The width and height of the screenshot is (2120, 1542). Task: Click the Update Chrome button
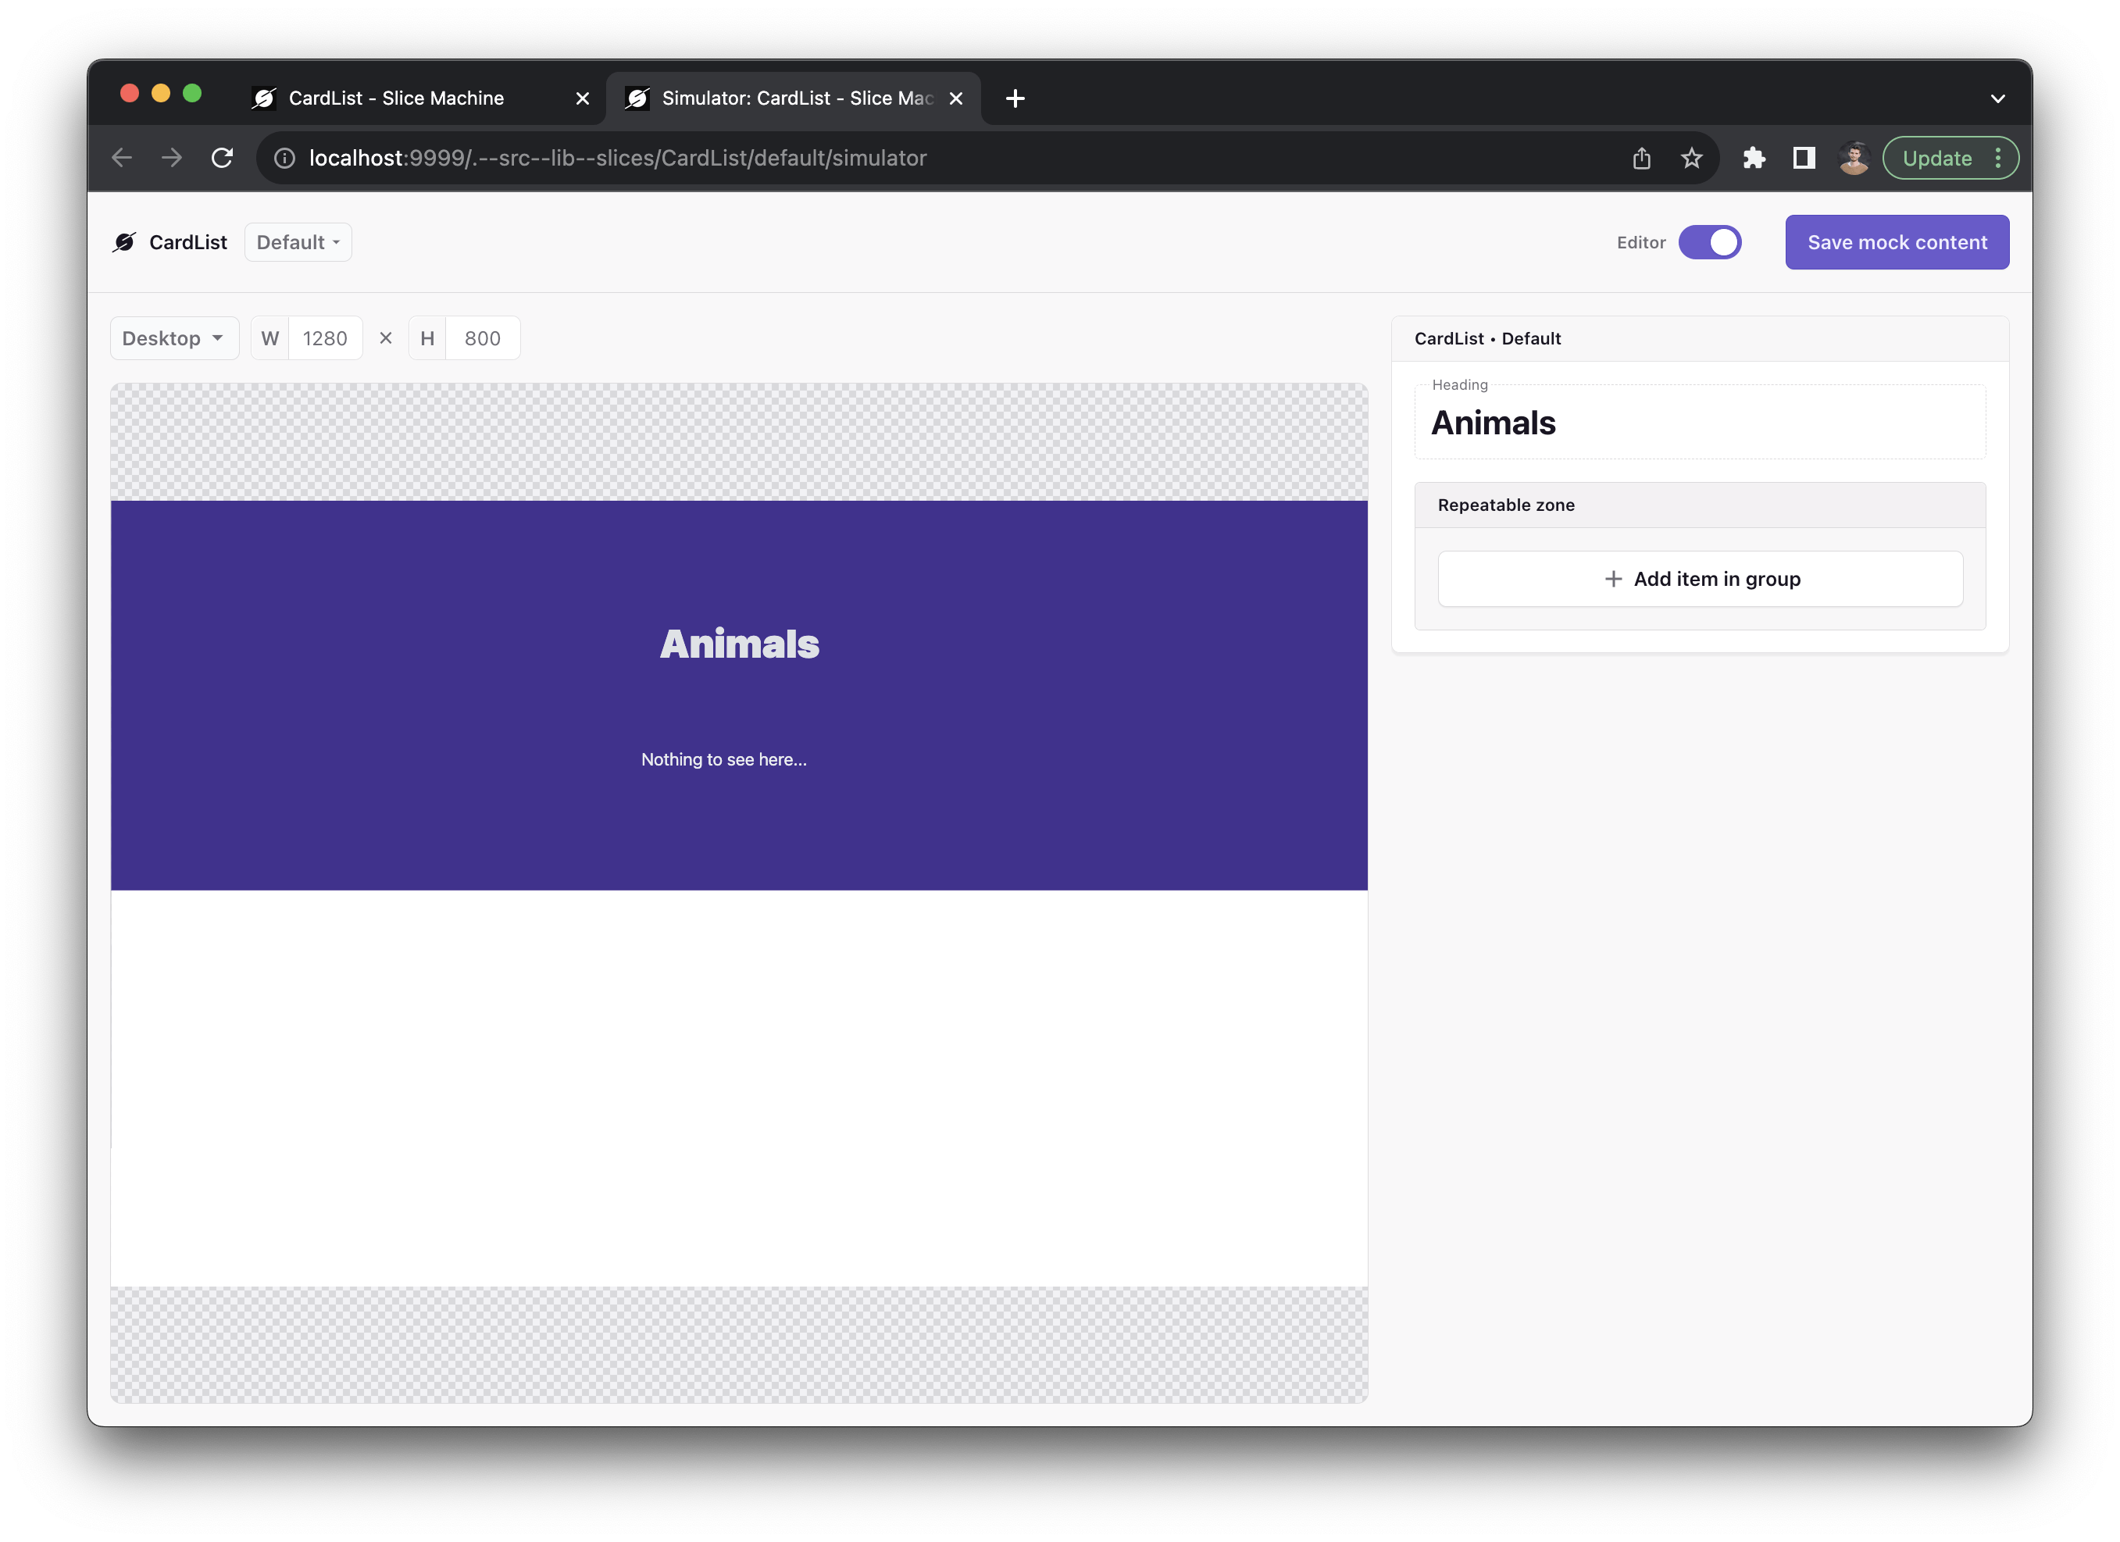click(1936, 158)
